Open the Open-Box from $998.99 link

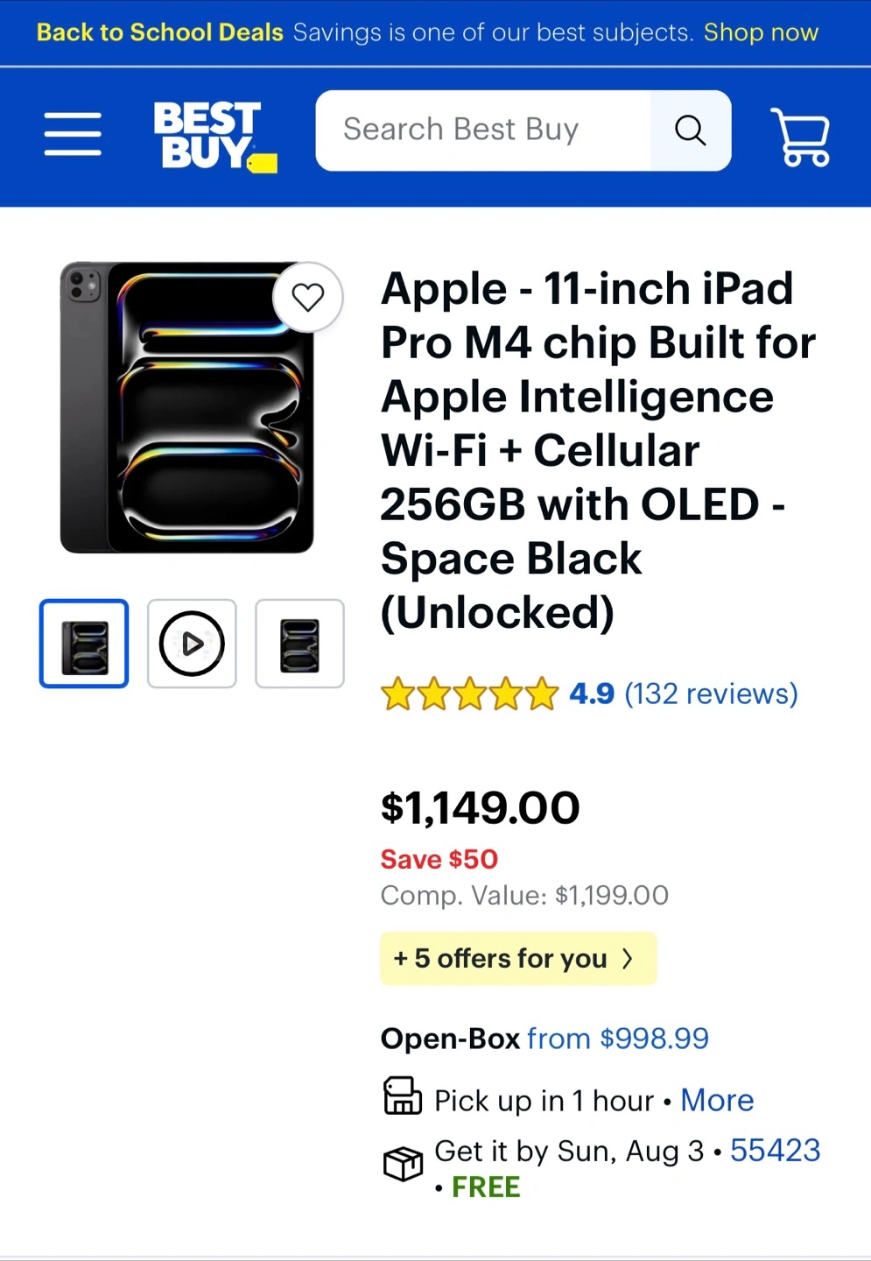(617, 1039)
